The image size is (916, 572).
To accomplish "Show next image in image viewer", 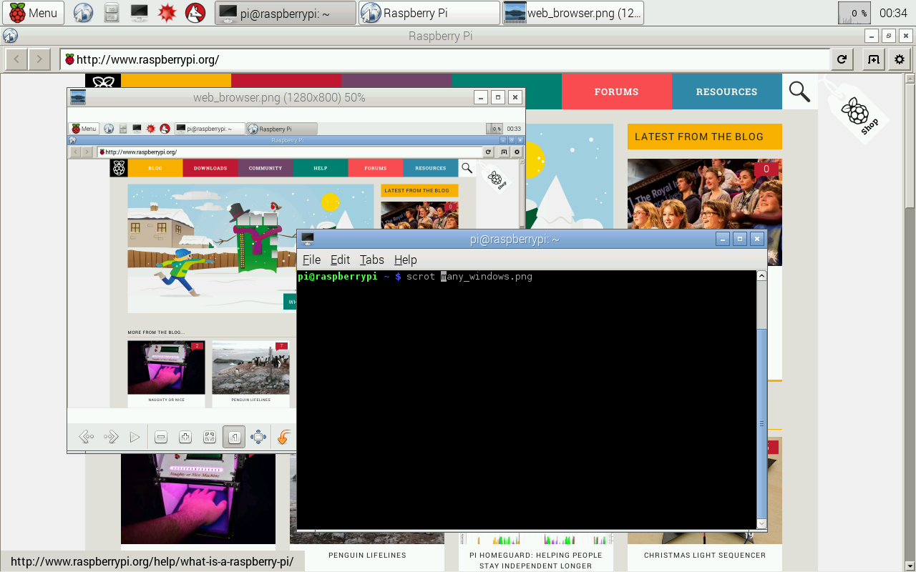I will (x=111, y=437).
